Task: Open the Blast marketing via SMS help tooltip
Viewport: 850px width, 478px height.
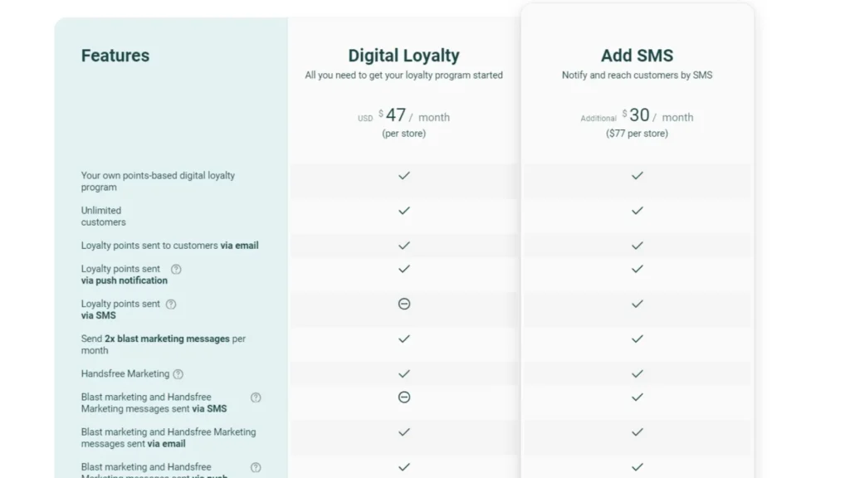Action: (256, 397)
